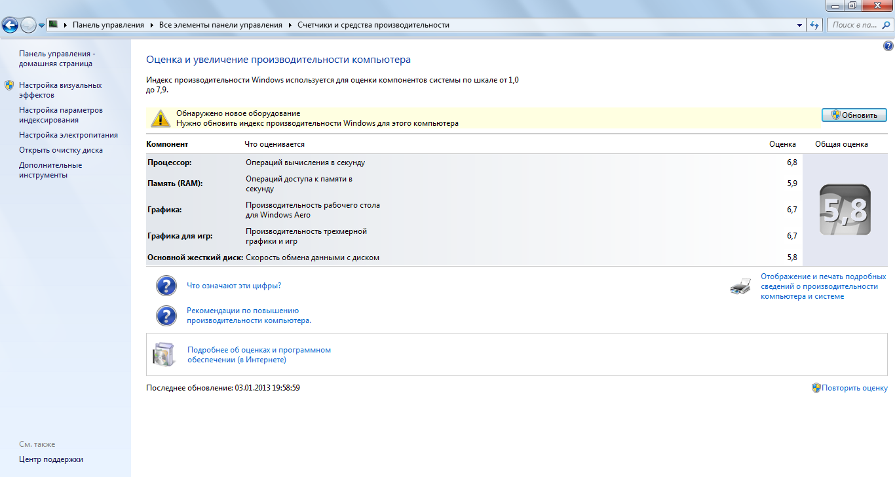Open 'Настройка параметров индексирования' link

[61, 115]
